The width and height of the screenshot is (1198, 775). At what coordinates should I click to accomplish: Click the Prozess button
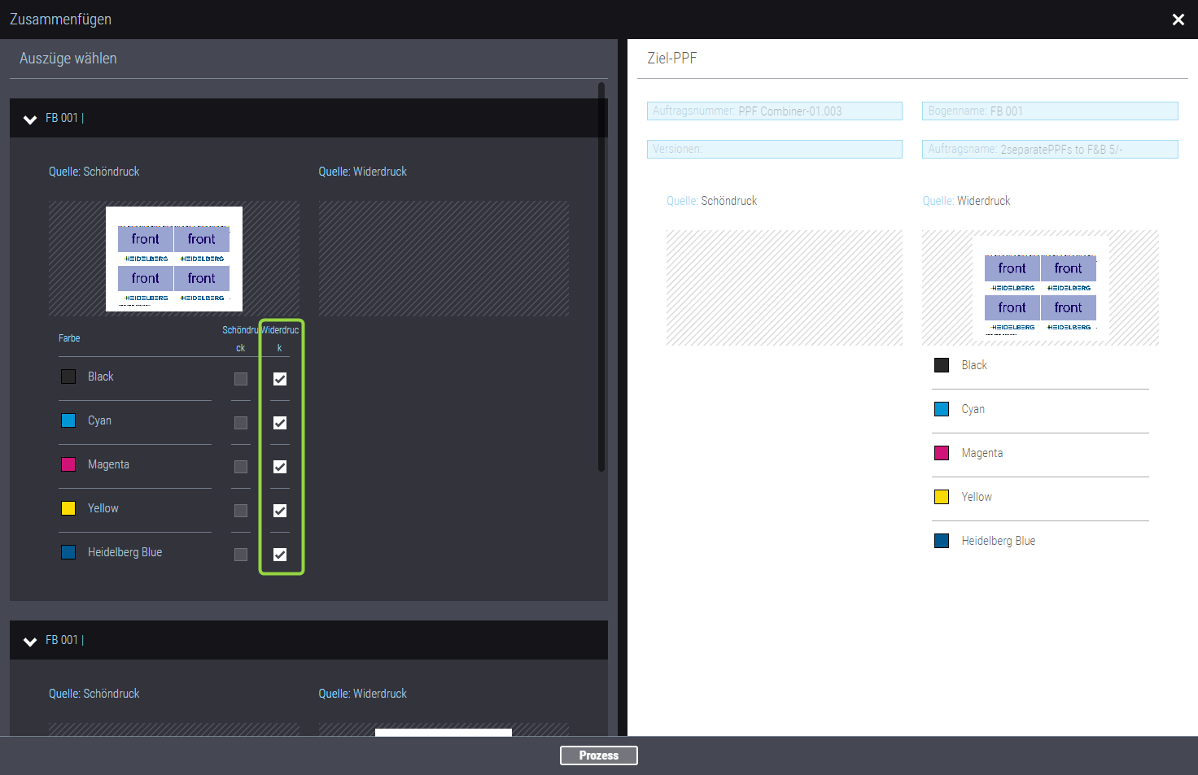(x=598, y=755)
